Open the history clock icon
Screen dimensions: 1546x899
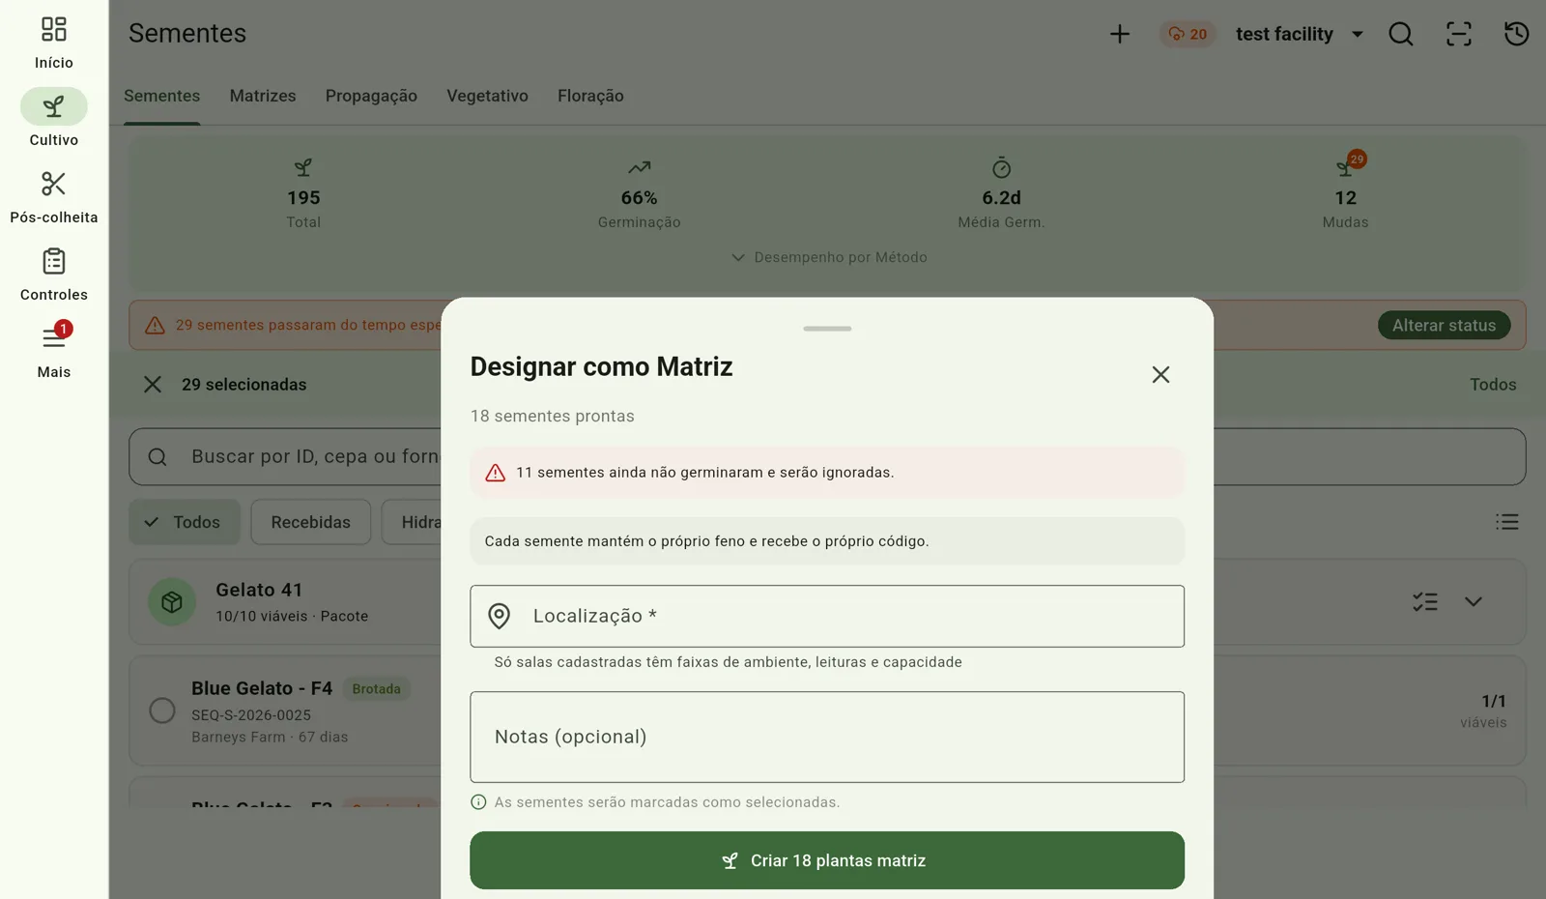pos(1517,34)
